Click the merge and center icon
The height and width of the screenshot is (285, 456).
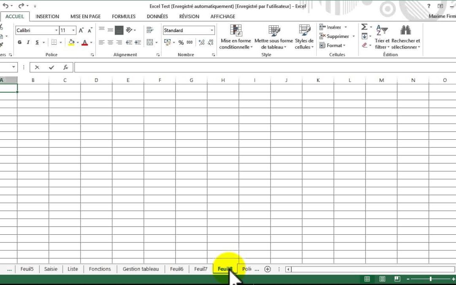(x=150, y=43)
